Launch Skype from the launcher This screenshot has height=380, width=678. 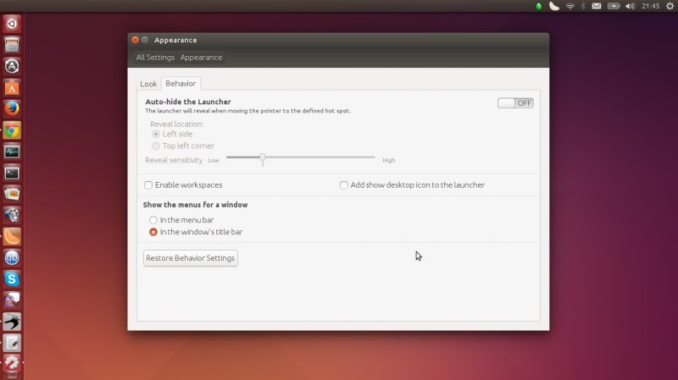pyautogui.click(x=12, y=278)
